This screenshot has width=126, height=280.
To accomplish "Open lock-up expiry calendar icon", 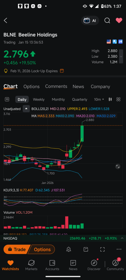I will (x=62, y=71).
